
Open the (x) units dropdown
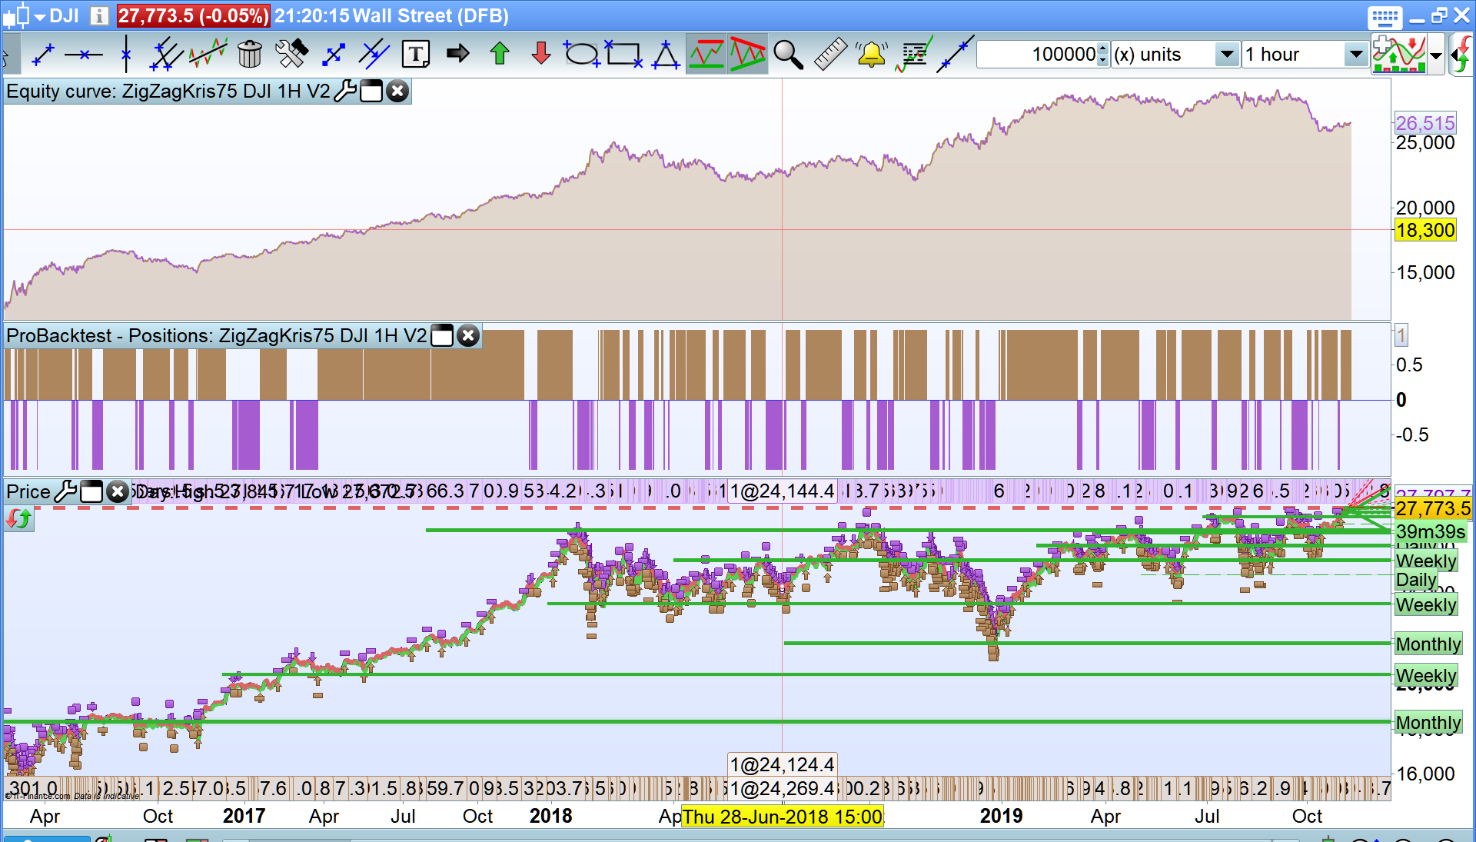coord(1227,55)
